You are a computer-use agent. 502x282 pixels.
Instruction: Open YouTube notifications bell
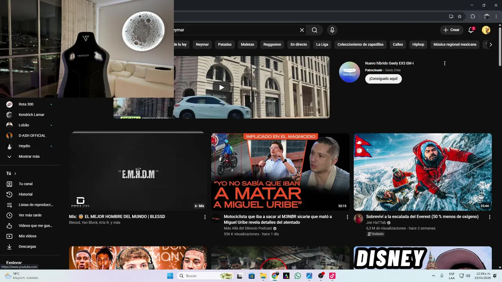point(471,30)
